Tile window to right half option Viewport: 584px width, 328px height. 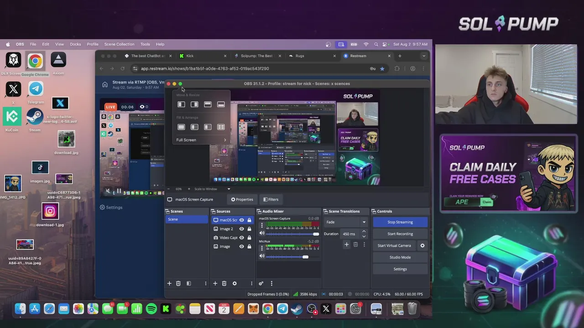pos(194,104)
